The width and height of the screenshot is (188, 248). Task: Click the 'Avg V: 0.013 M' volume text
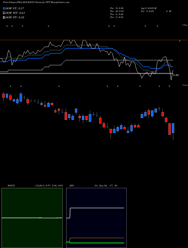[149, 8]
